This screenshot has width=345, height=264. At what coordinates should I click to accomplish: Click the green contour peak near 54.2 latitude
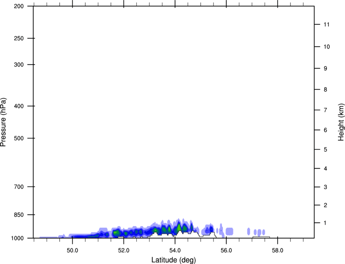179,227
